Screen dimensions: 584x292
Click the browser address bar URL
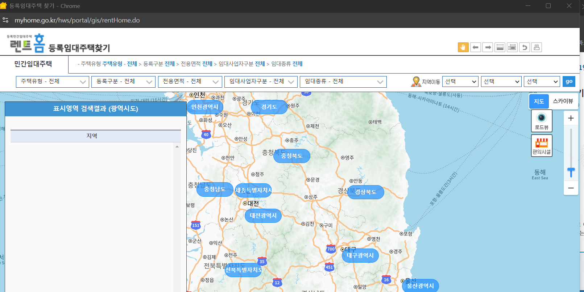click(x=77, y=20)
